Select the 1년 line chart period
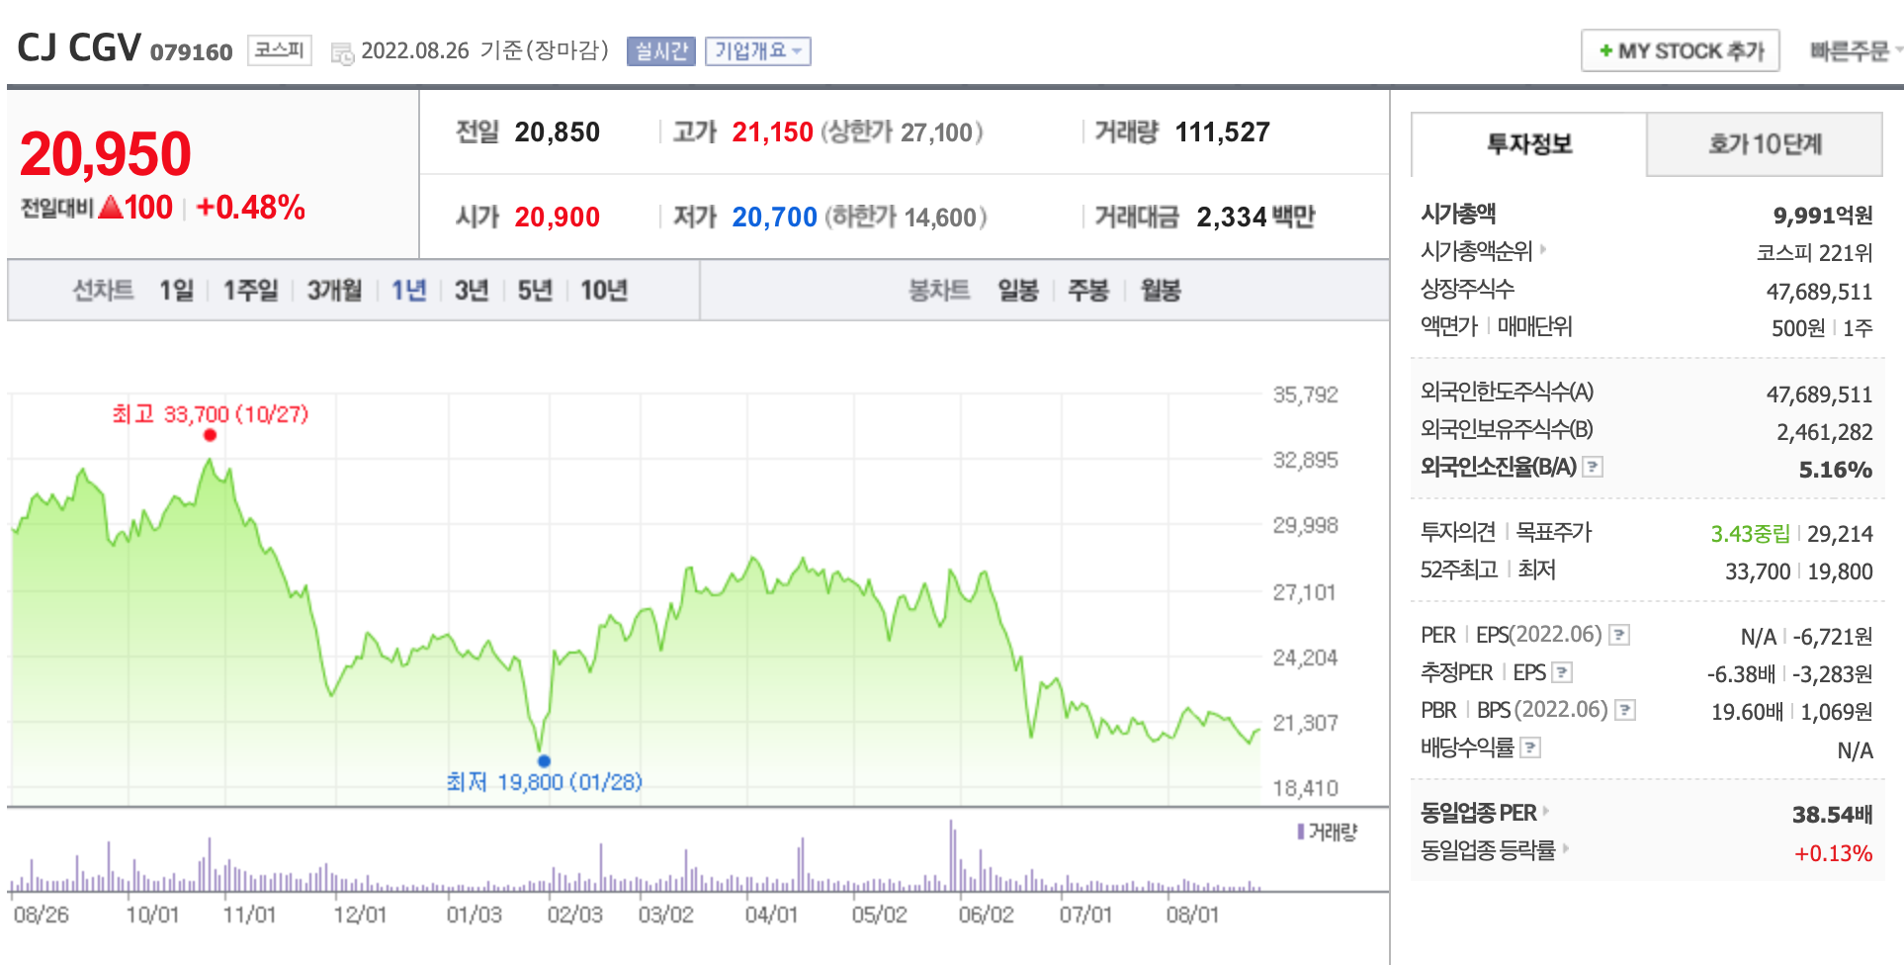This screenshot has height=965, width=1904. click(x=408, y=290)
